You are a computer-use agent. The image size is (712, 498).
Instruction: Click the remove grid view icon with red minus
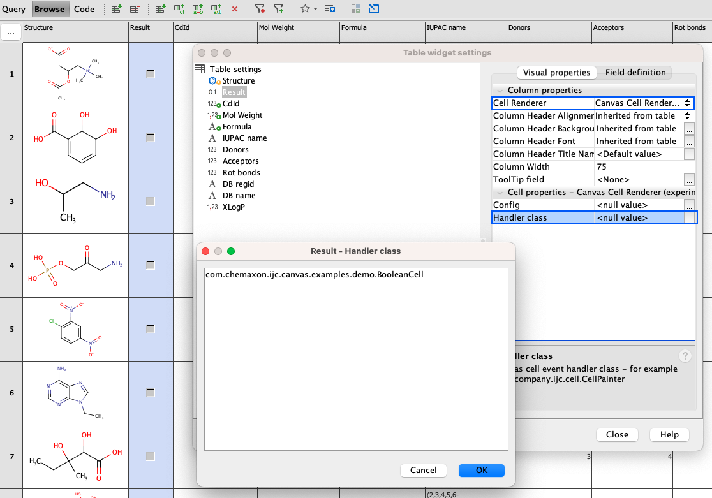134,9
